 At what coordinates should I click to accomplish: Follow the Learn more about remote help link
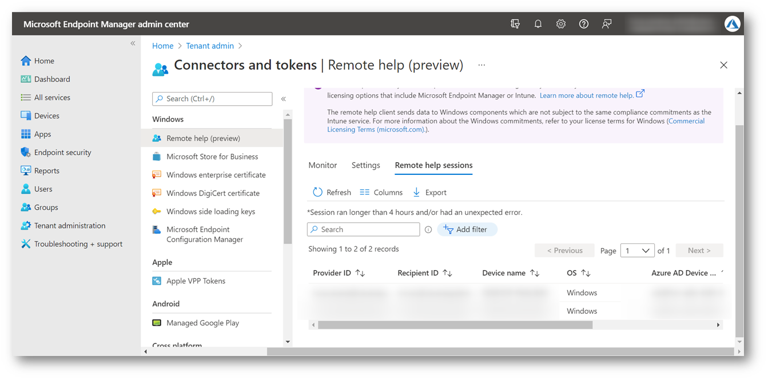592,95
